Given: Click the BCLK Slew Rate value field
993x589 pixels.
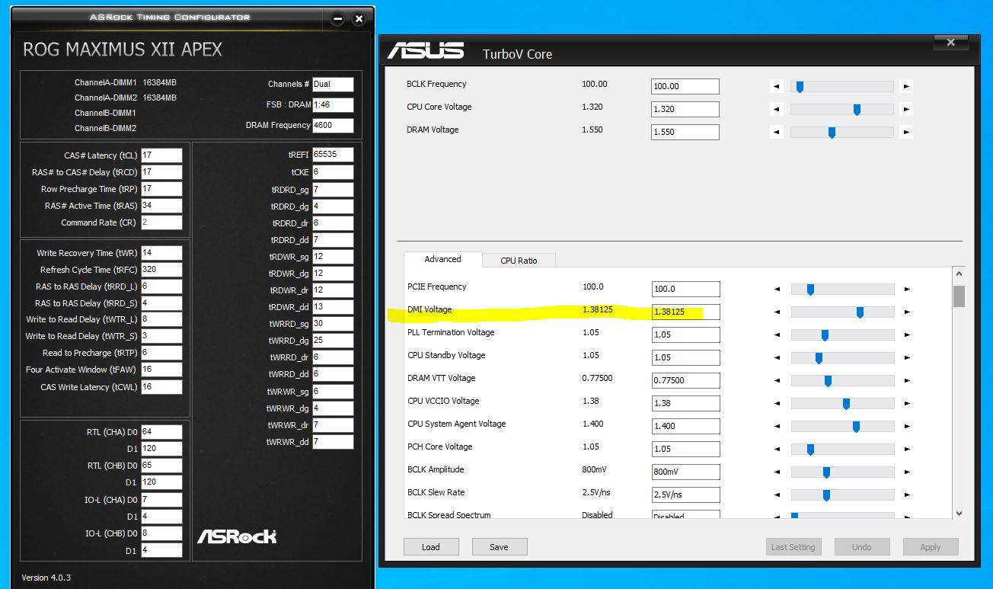Looking at the screenshot, I should pos(685,495).
